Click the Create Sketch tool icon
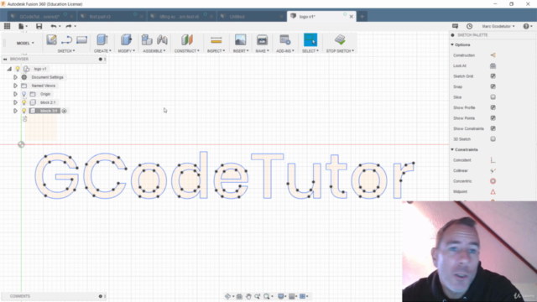 (52, 39)
